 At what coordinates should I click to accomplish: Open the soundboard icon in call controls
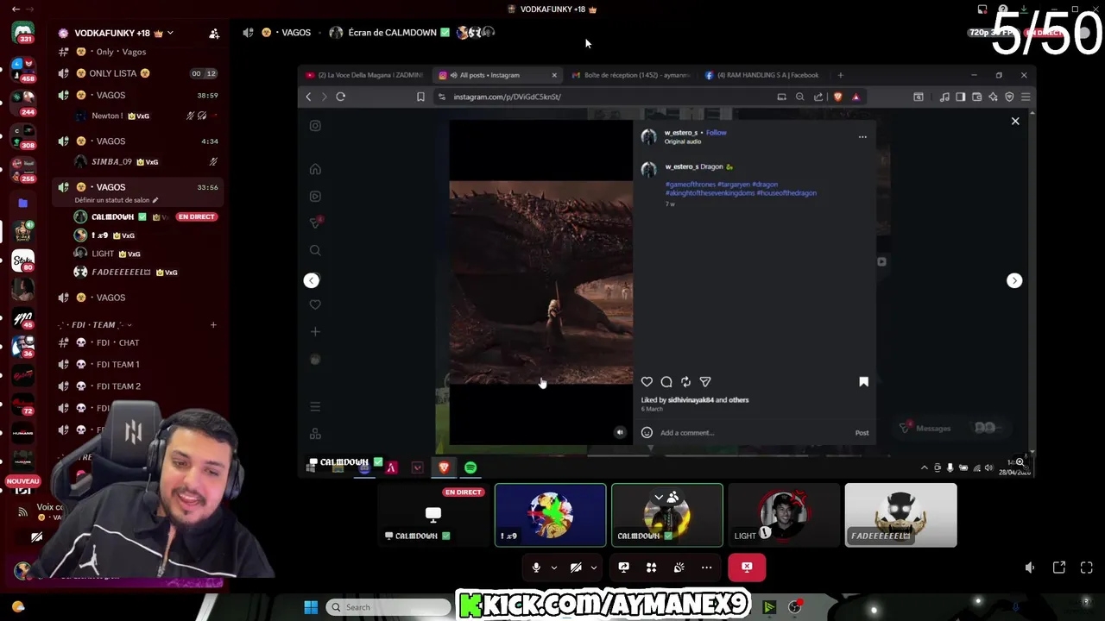(679, 568)
